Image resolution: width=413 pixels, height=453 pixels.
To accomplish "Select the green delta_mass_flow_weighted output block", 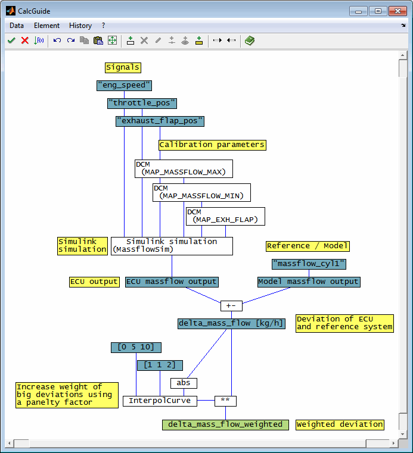I will click(x=225, y=425).
